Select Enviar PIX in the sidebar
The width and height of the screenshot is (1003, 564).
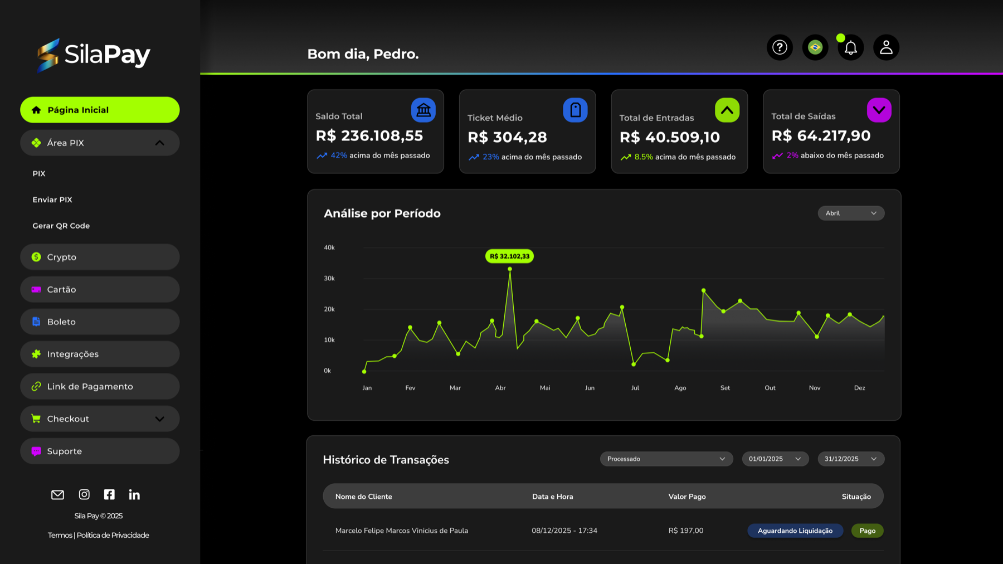[x=52, y=200]
